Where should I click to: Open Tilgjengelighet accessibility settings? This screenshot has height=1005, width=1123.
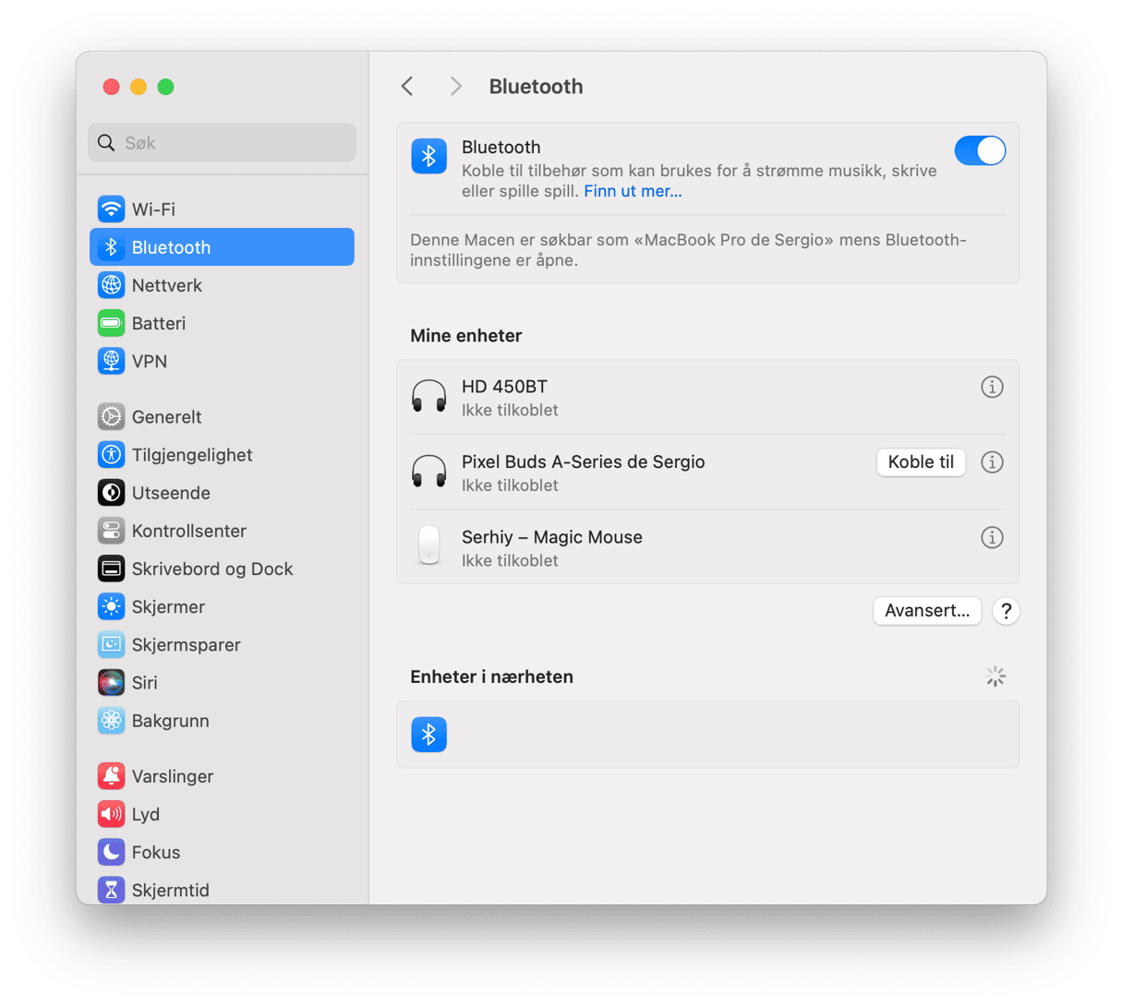click(x=191, y=455)
